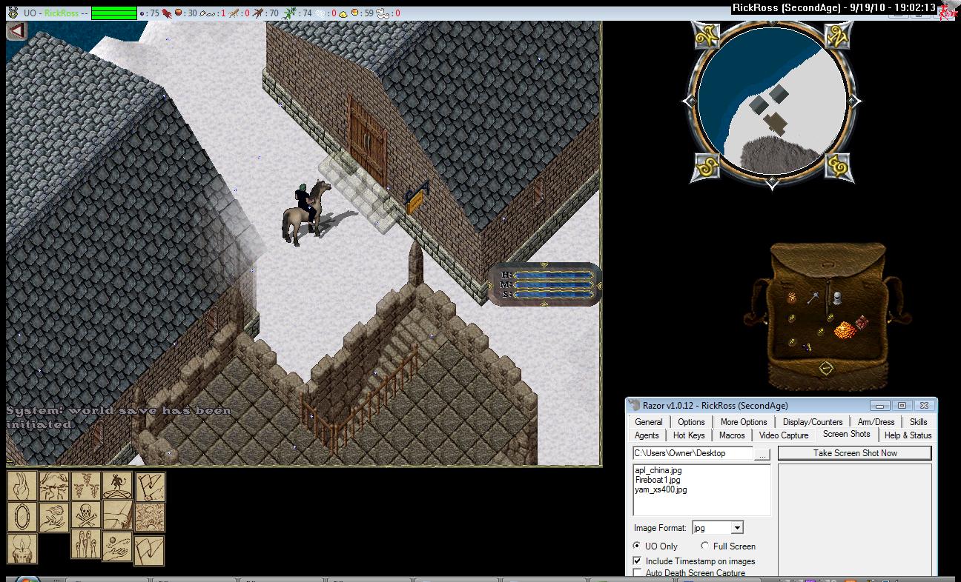Image resolution: width=961 pixels, height=582 pixels.
Task: Toggle Include Timestamp on images checkbox
Action: coord(637,561)
